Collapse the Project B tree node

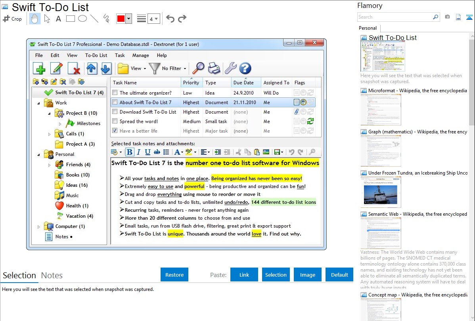point(50,114)
